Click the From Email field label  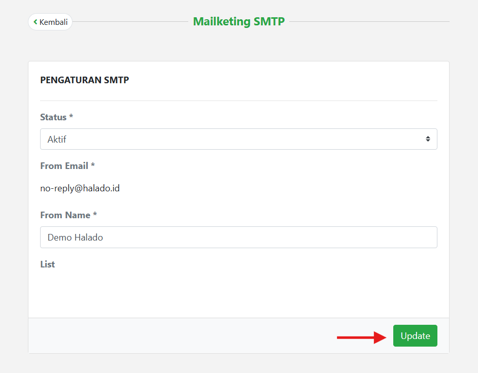64,166
